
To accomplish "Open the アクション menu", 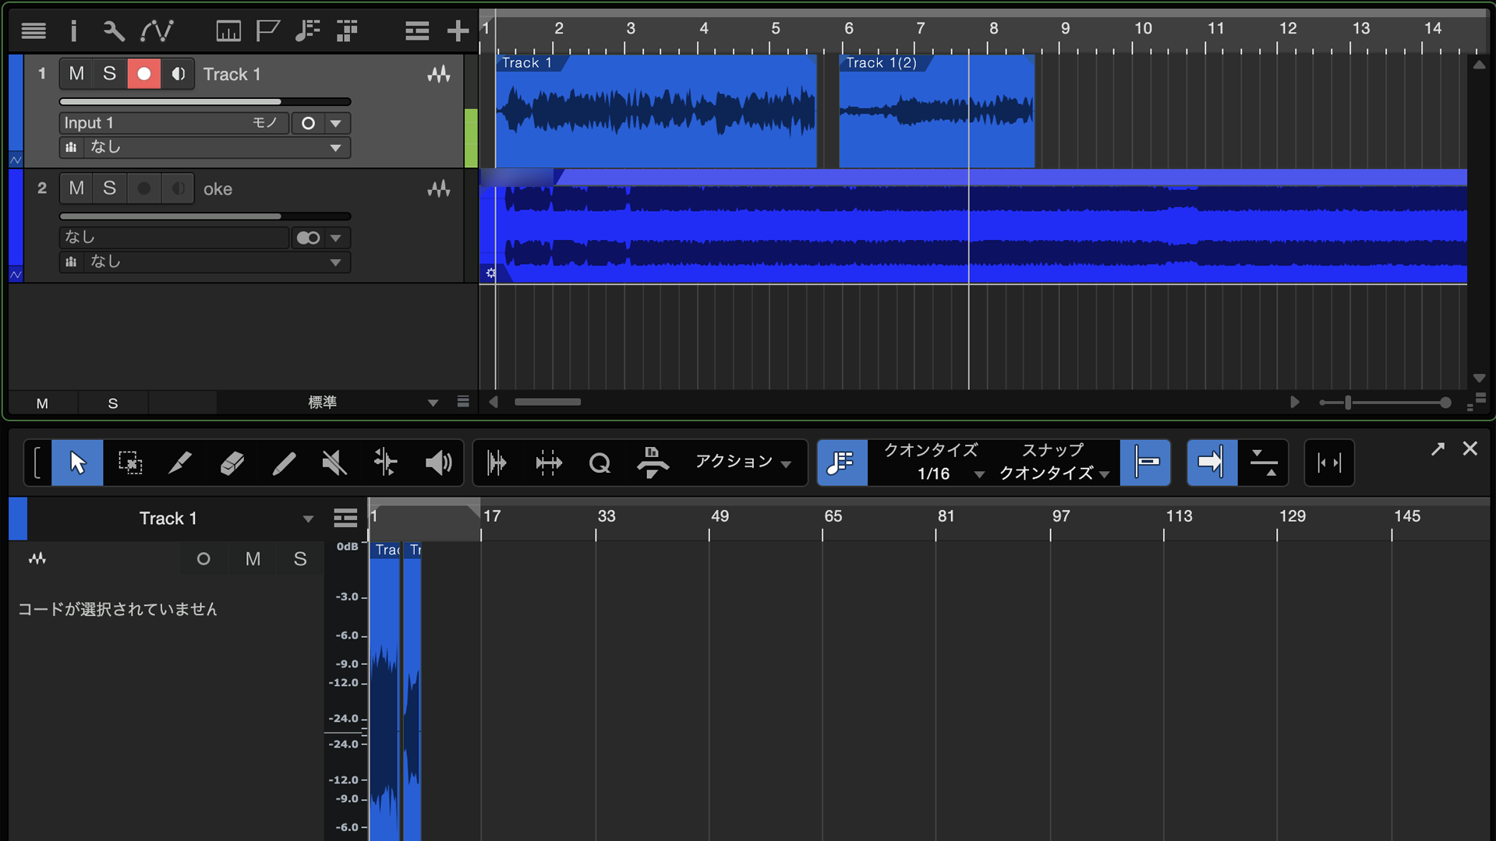I will [743, 462].
